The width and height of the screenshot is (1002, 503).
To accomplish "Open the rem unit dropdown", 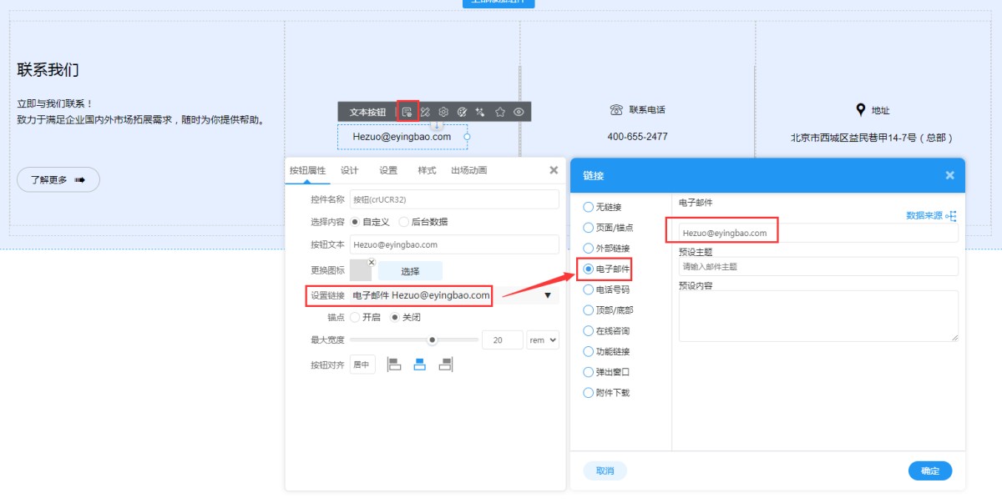I will tap(543, 340).
